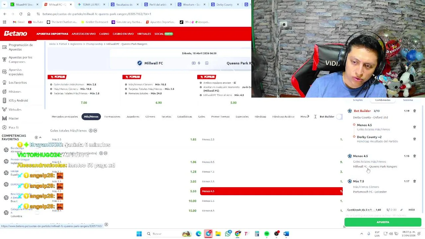Open VIRTUALES in top menu
The width and height of the screenshot is (425, 239).
click(x=144, y=34)
